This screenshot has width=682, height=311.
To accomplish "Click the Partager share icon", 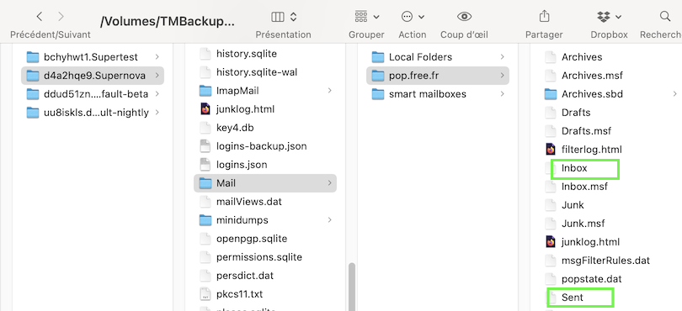I will click(x=544, y=17).
